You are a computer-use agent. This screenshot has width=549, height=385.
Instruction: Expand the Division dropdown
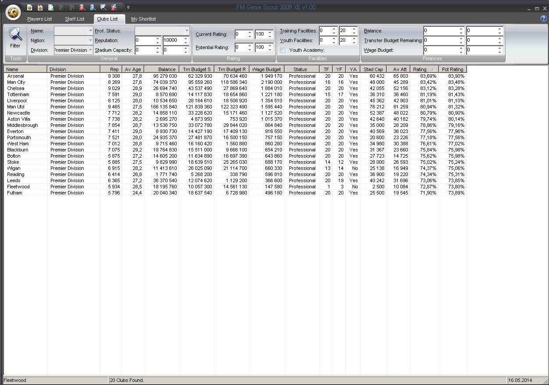[x=90, y=50]
